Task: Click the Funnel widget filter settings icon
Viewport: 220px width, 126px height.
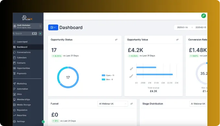Action: [132, 104]
